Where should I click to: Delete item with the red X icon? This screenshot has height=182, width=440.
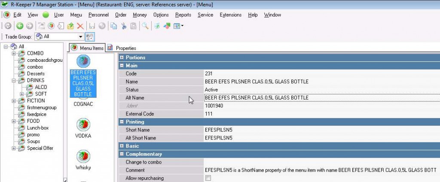[80, 26]
